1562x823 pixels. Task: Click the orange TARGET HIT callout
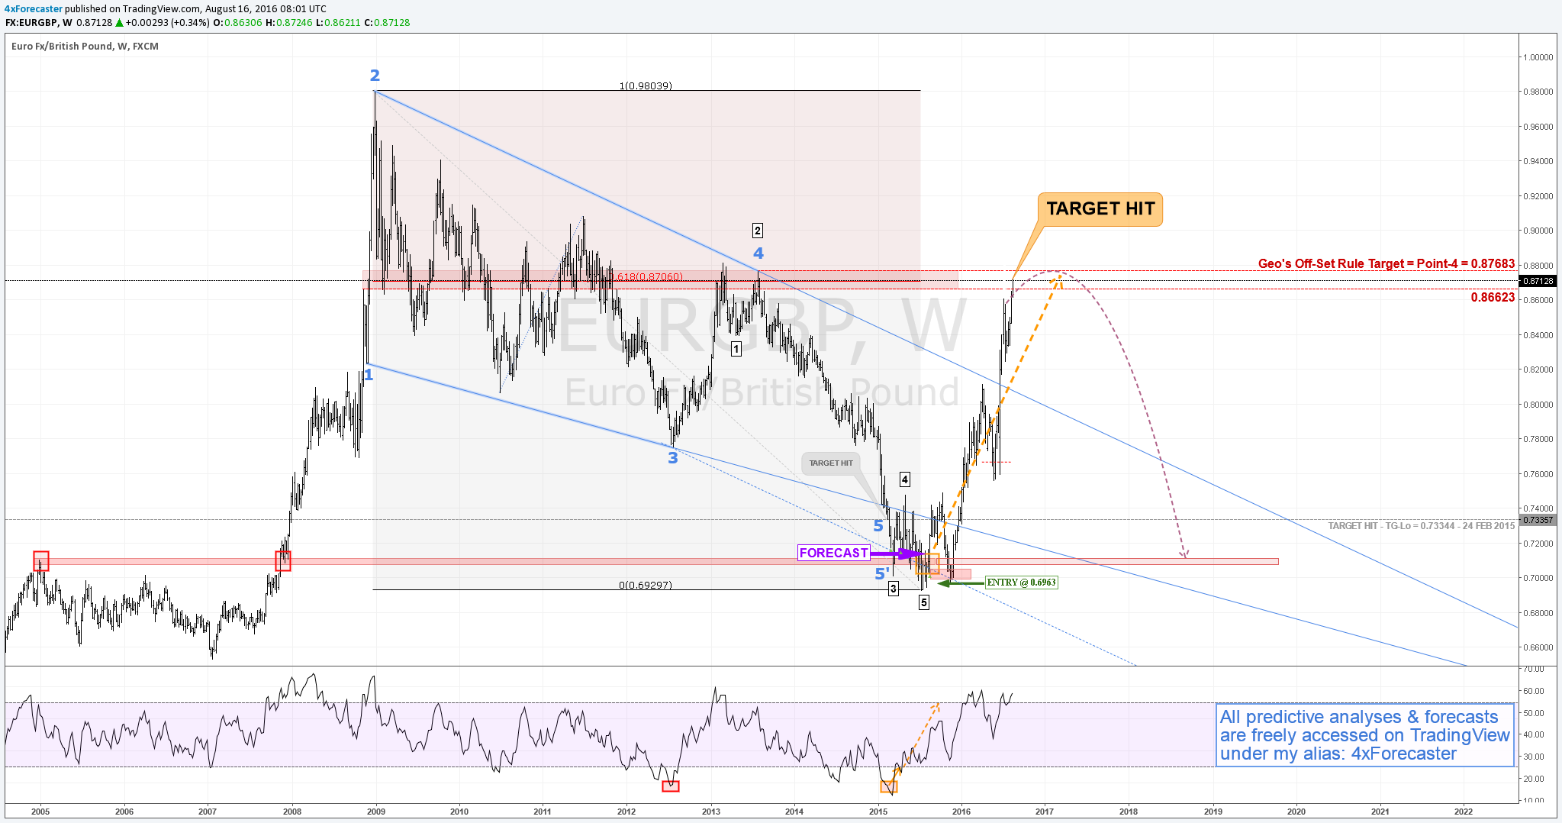coord(1100,209)
